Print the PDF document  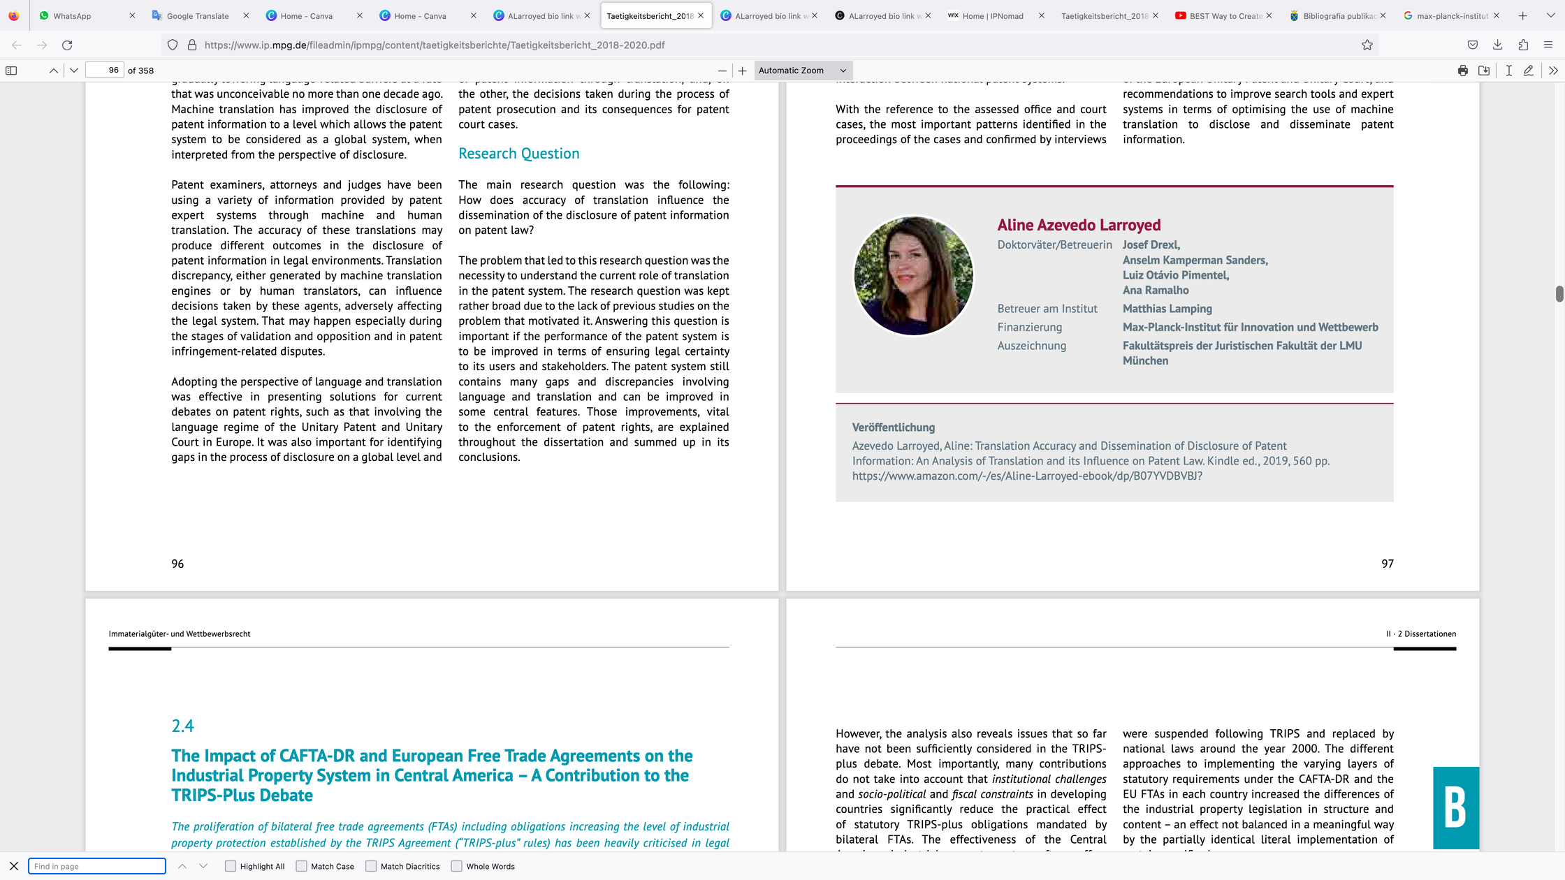[1463, 71]
